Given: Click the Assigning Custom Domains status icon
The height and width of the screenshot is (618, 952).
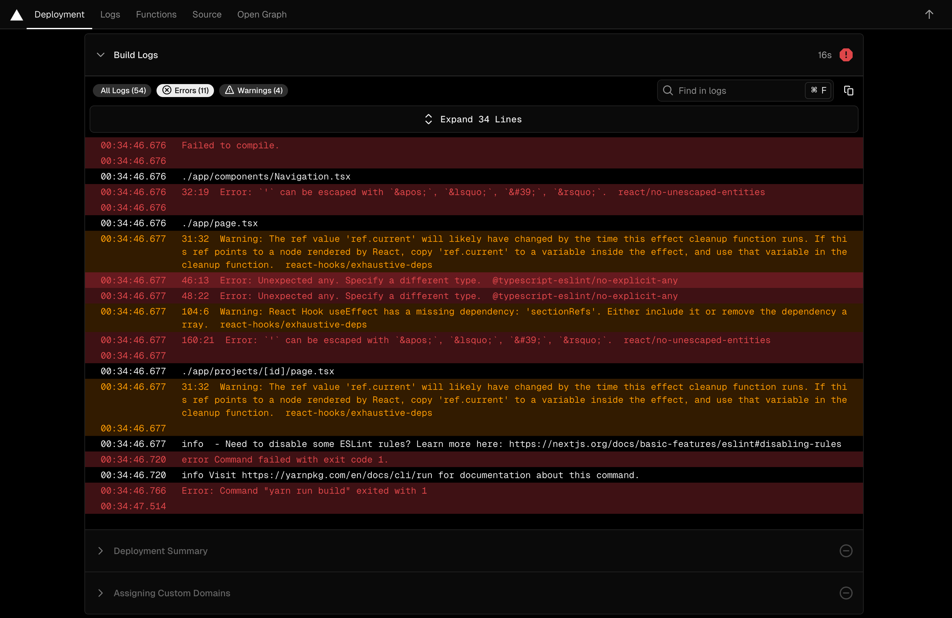Looking at the screenshot, I should click(846, 593).
